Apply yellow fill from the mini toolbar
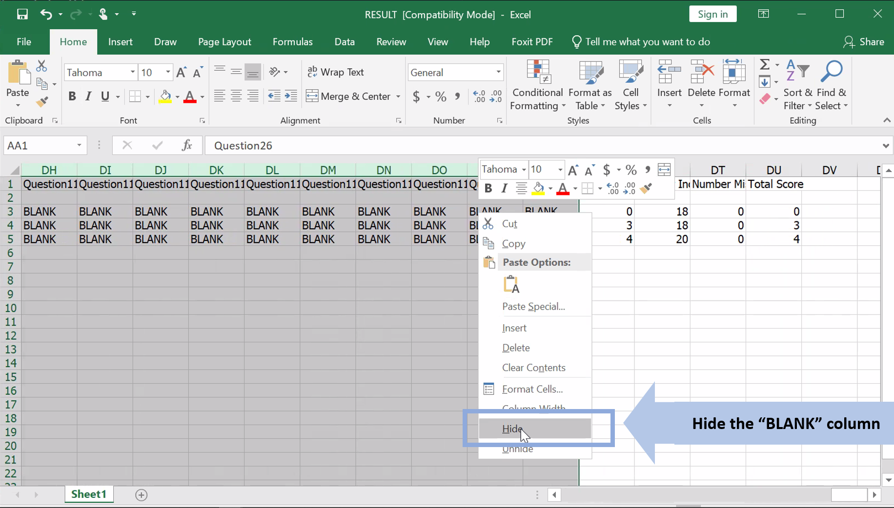 [x=538, y=188]
